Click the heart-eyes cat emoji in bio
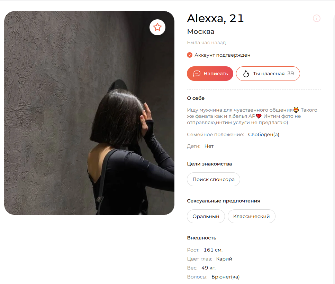The height and width of the screenshot is (284, 335). coord(296,110)
